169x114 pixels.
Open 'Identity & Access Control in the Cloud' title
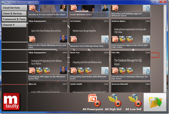(48, 14)
